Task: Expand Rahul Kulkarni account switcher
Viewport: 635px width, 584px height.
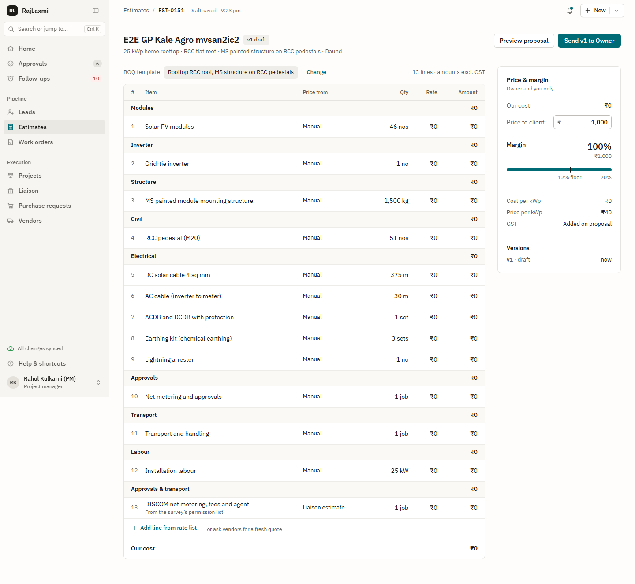Action: (98, 382)
